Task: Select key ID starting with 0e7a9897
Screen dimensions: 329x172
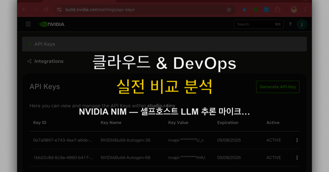Action: [63, 140]
